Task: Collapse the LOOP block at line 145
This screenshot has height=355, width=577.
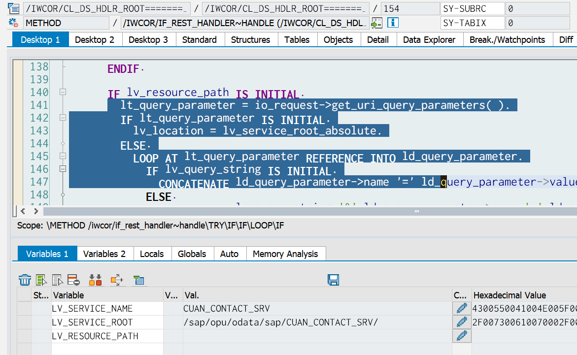Action: (x=63, y=156)
